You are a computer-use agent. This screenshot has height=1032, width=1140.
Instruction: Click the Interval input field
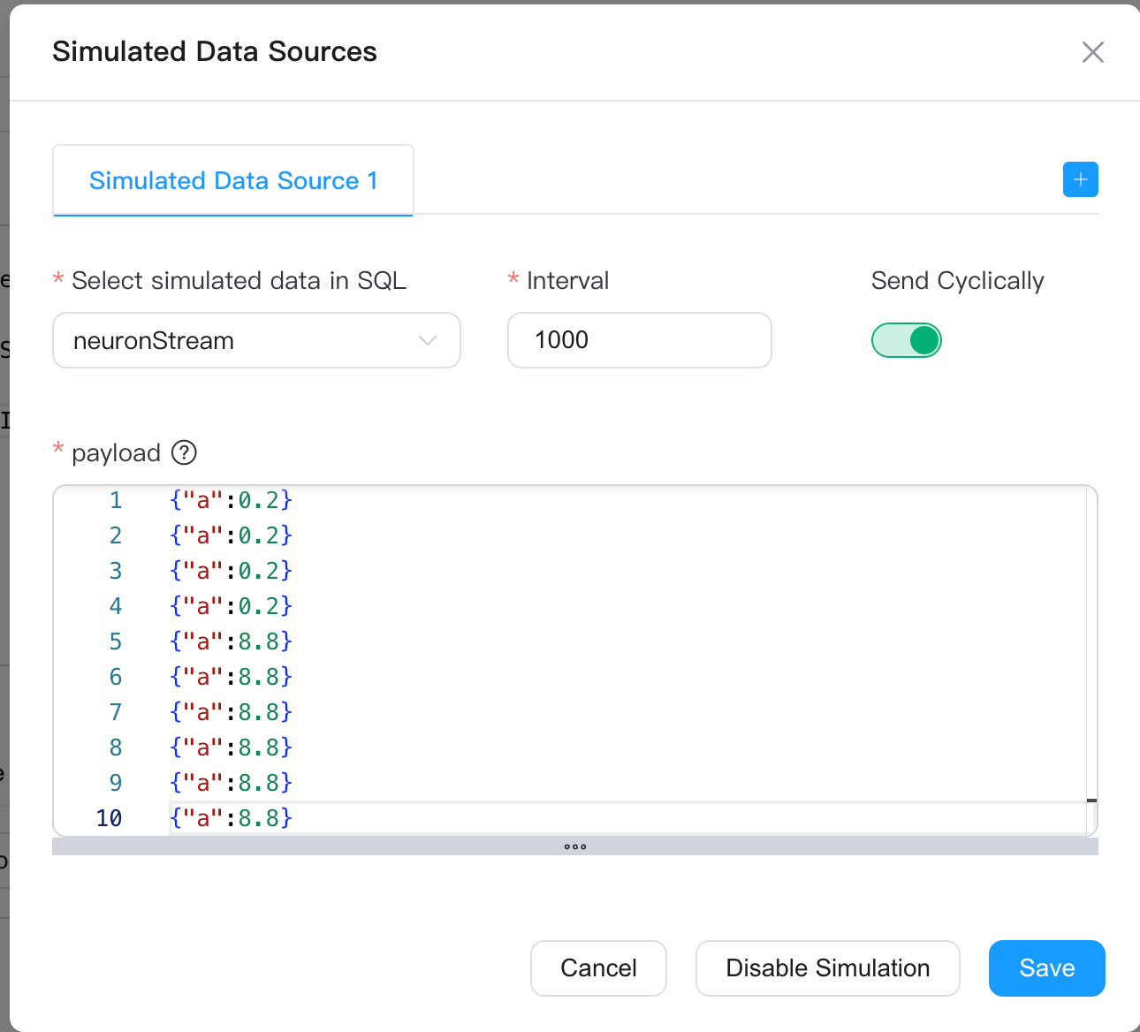(x=639, y=340)
